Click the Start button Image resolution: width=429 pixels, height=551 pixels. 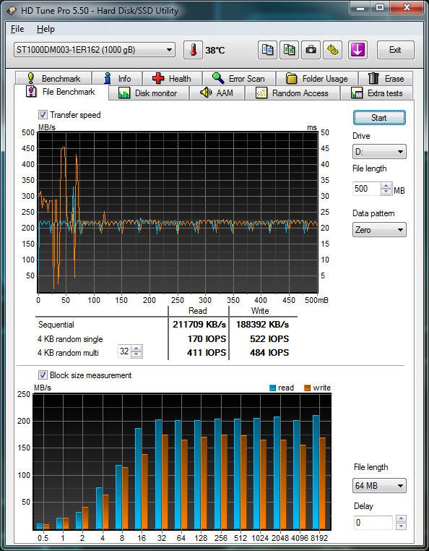[x=379, y=118]
